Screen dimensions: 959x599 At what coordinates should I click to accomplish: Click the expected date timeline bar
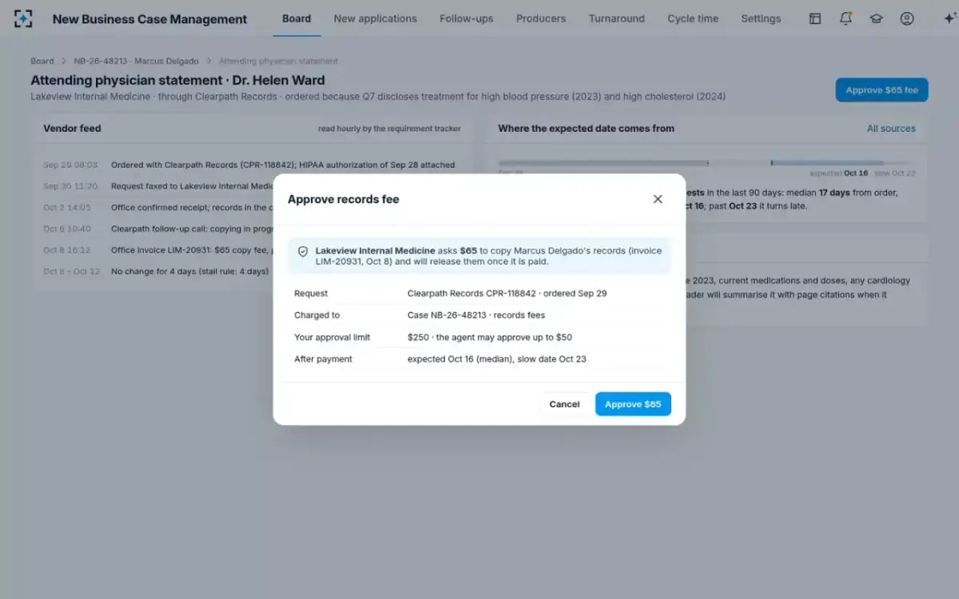pyautogui.click(x=706, y=163)
